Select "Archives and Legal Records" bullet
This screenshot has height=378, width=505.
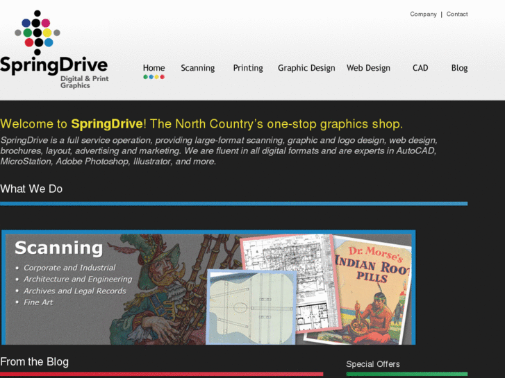75,291
